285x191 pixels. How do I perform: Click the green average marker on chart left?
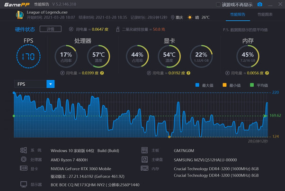(x=14, y=116)
